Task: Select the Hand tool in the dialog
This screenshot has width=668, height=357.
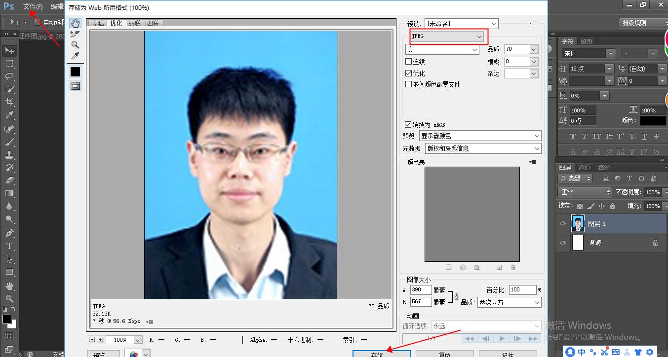Action: tap(75, 23)
